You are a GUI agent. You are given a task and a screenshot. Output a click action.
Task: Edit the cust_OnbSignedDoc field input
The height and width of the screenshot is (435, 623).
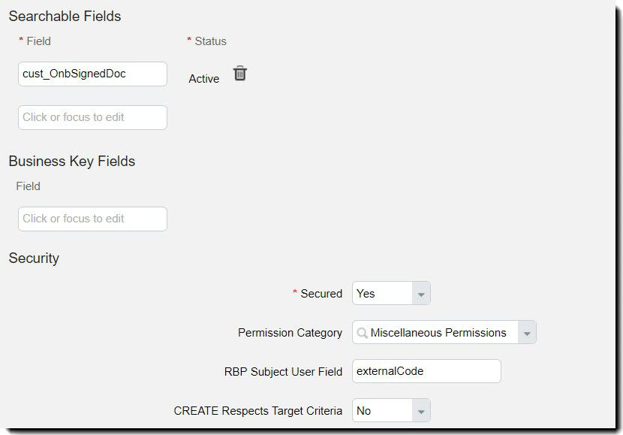tap(92, 74)
